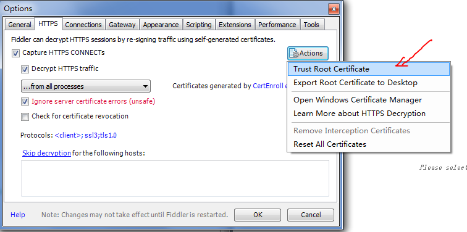Focus the skip decryption hosts text box

(175, 178)
